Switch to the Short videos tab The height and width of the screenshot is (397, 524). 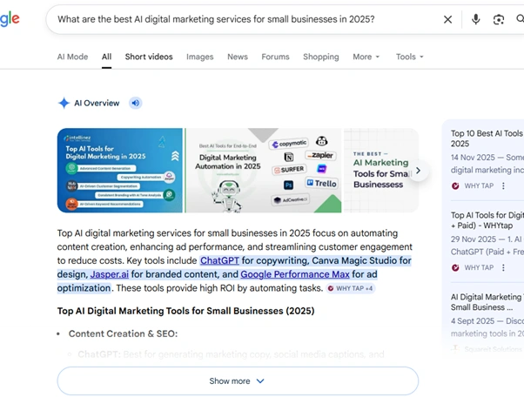pyautogui.click(x=149, y=57)
